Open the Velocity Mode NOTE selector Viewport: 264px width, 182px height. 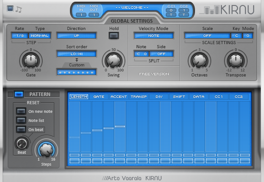154,36
